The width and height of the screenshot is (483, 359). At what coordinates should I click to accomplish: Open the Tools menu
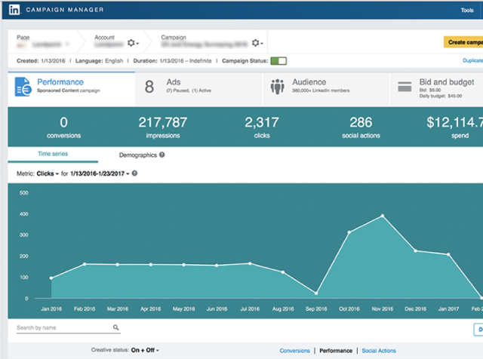point(467,10)
